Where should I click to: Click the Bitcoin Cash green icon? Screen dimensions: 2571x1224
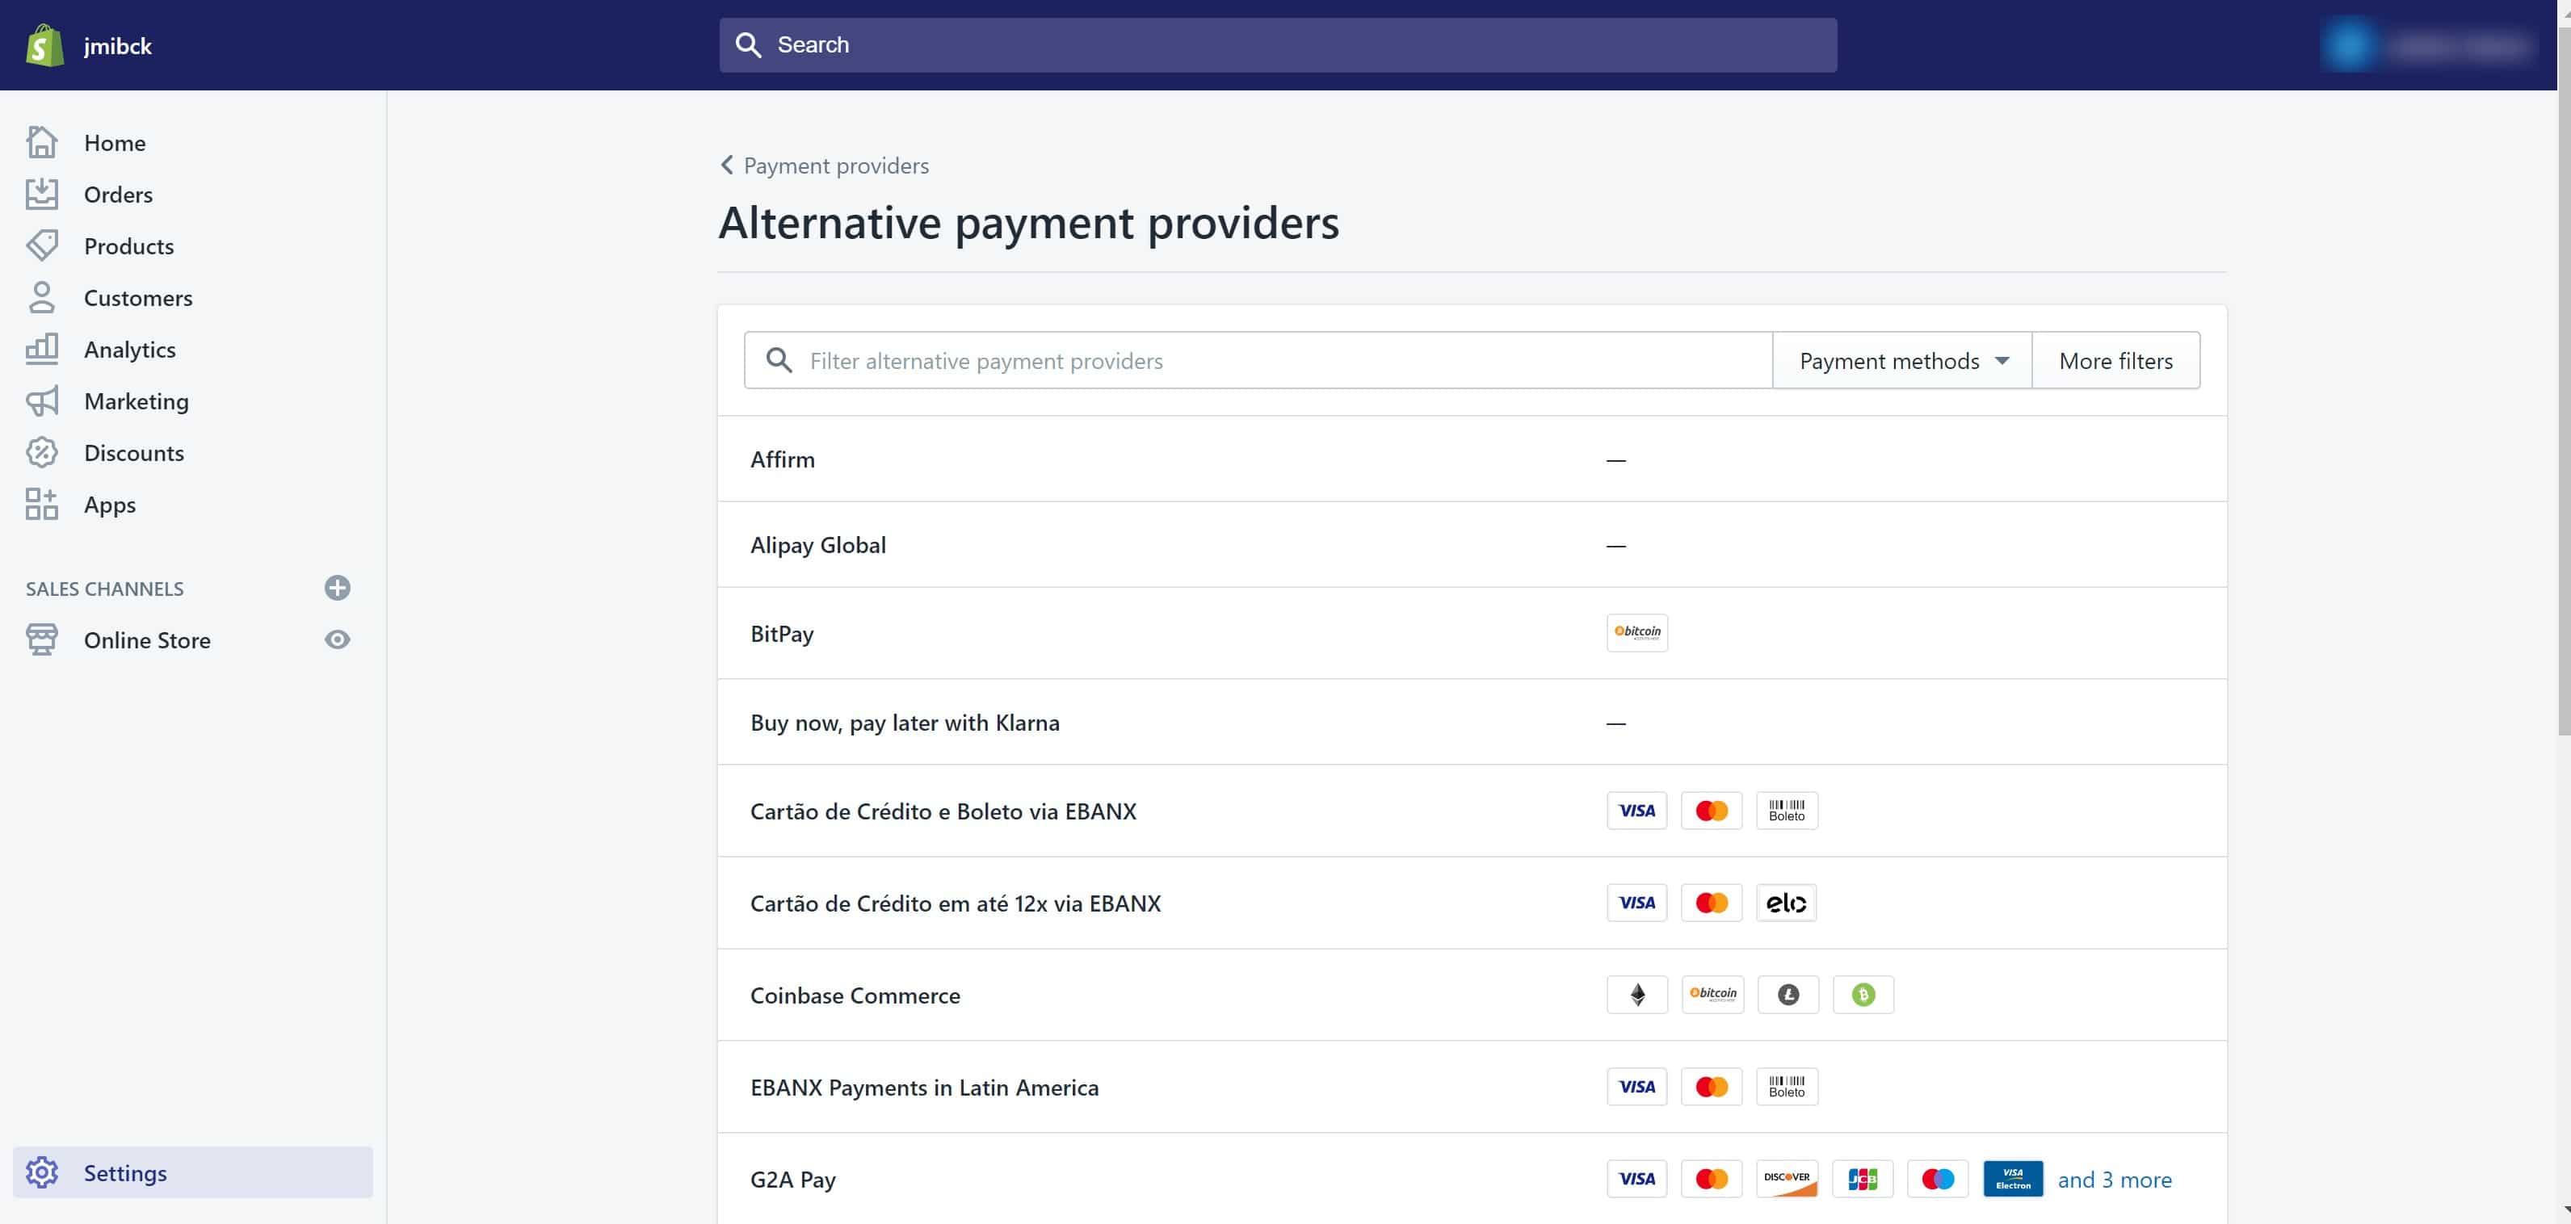[1863, 995]
